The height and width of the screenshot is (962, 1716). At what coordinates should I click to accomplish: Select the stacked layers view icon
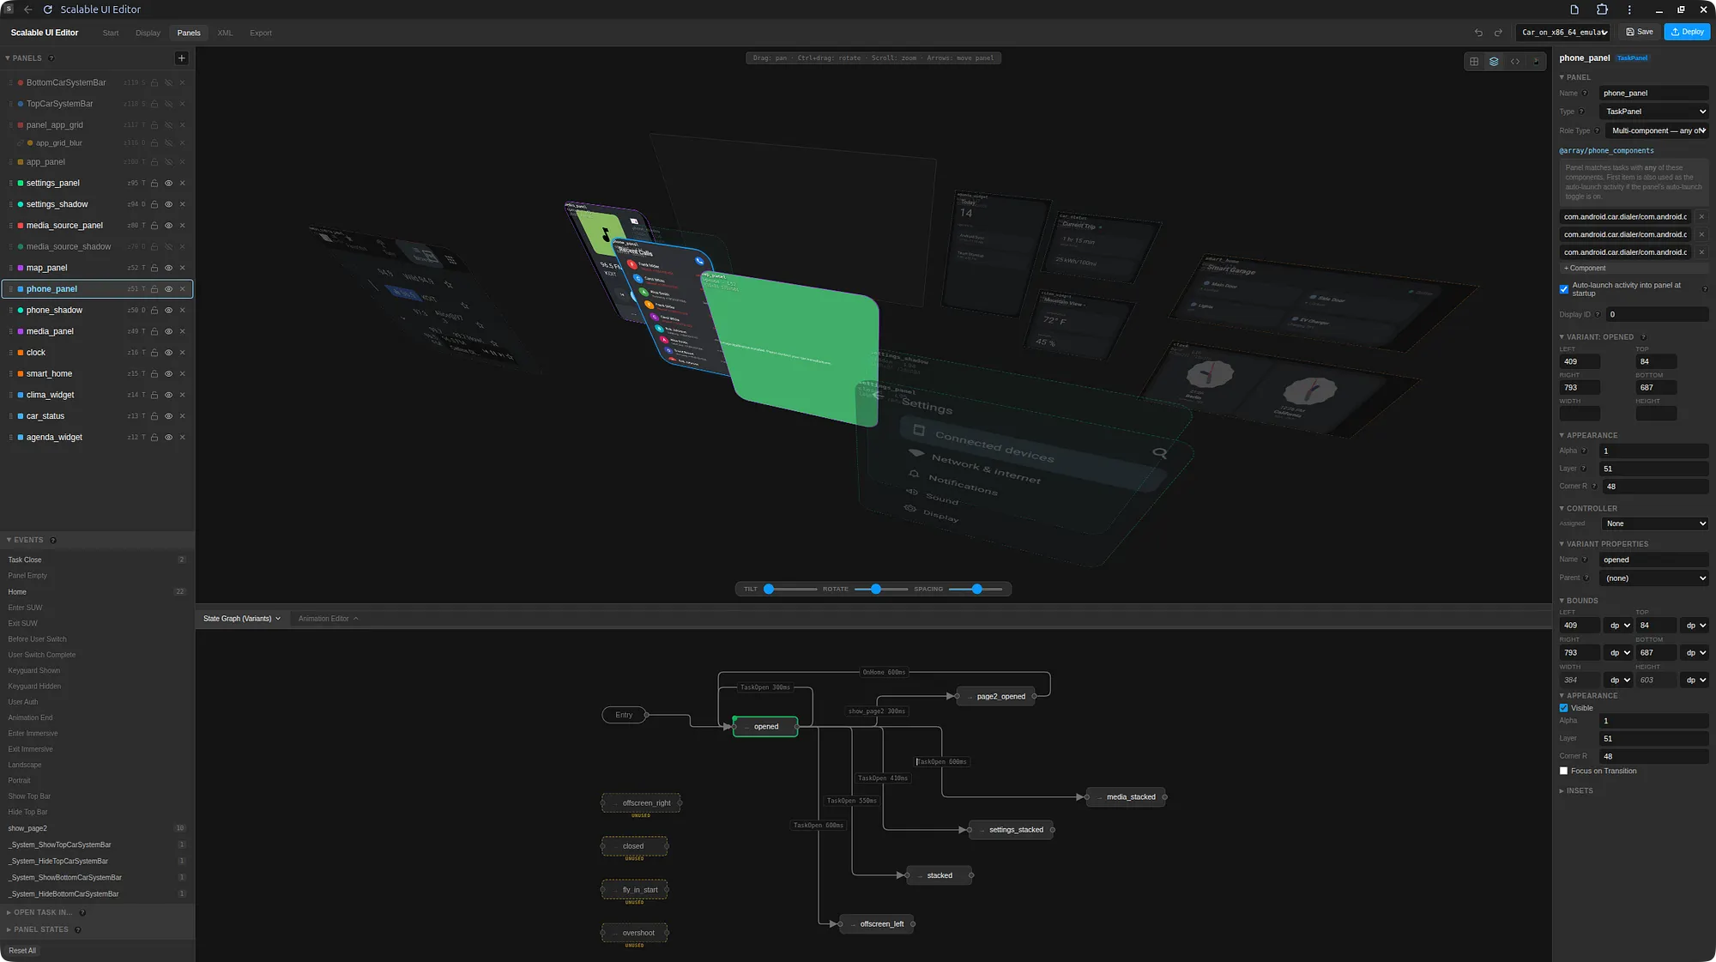tap(1495, 62)
